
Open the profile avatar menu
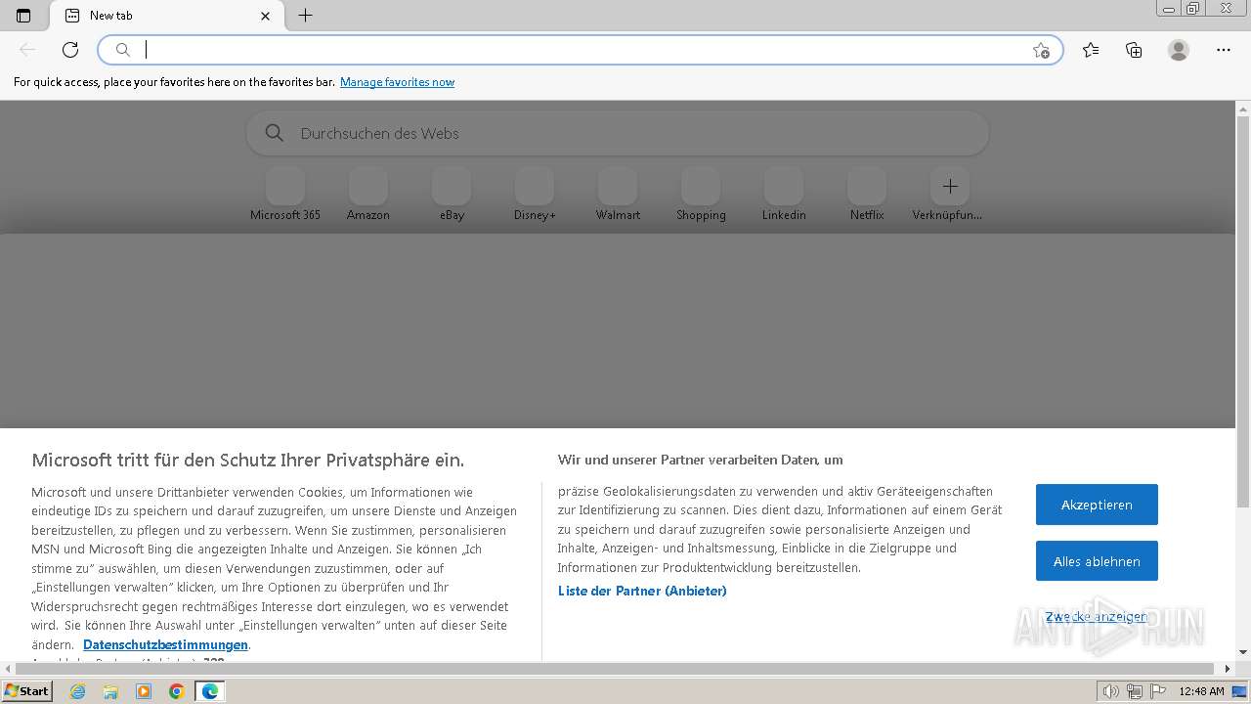(1179, 50)
